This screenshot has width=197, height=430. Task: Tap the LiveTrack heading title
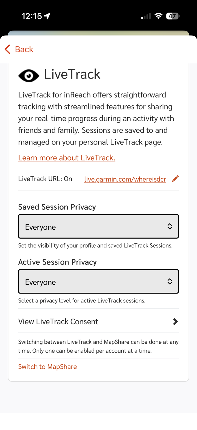coord(72,74)
